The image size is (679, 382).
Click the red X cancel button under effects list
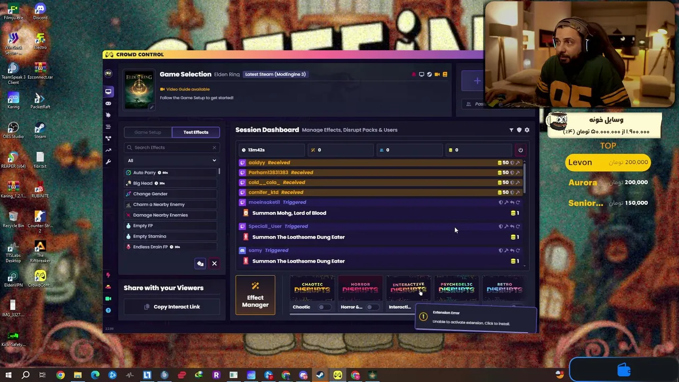214,264
